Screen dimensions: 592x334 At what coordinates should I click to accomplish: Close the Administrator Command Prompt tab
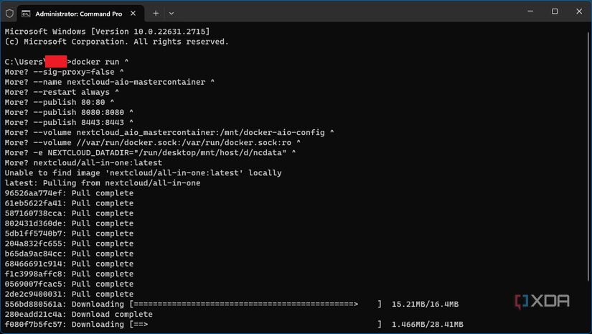point(133,13)
